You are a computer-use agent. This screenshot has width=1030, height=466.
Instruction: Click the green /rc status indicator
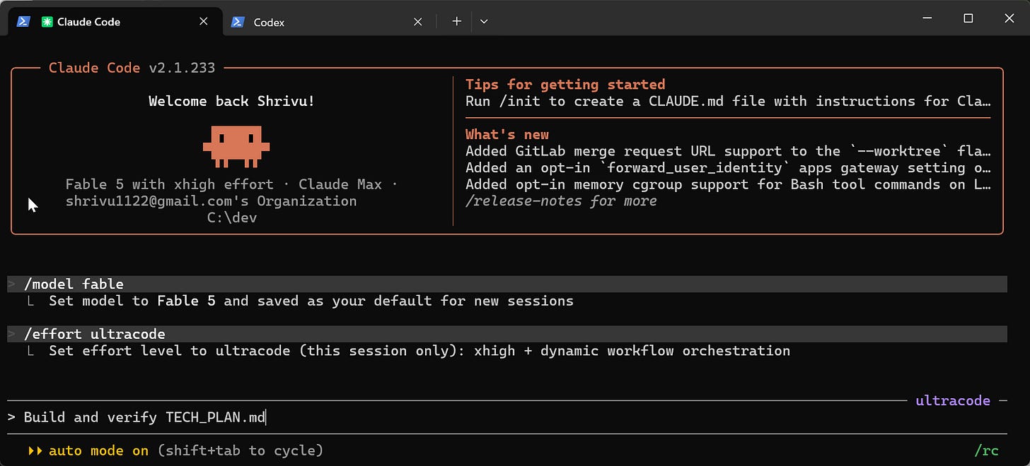coord(986,450)
